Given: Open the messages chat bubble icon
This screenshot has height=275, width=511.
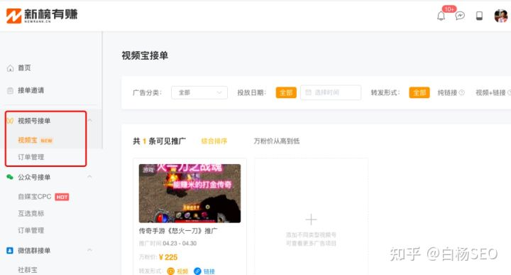Looking at the screenshot, I should coord(460,16).
